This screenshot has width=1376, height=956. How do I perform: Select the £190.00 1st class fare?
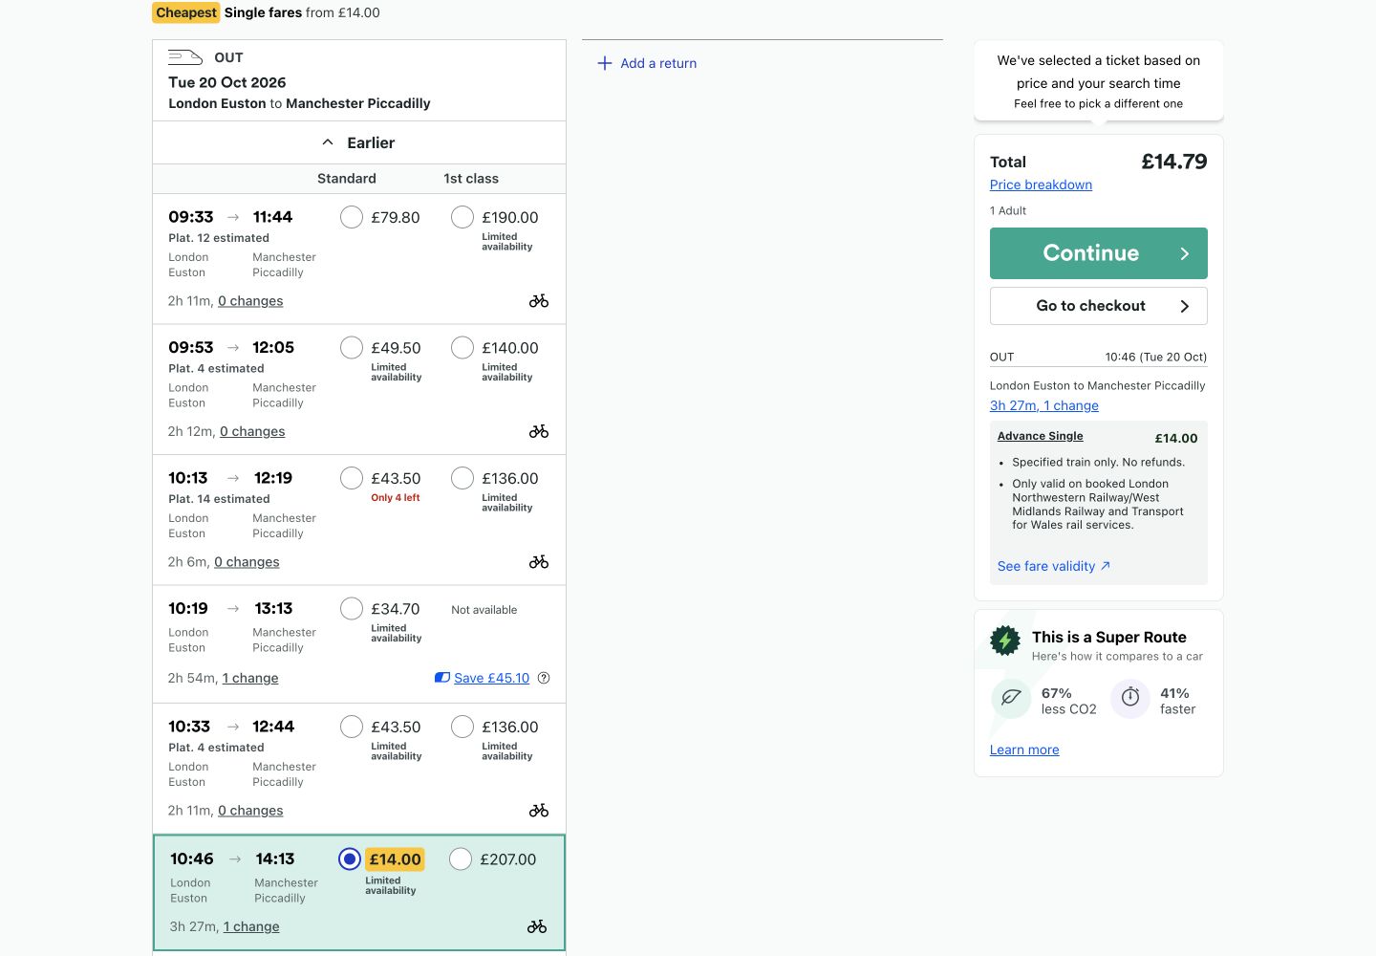coord(462,217)
